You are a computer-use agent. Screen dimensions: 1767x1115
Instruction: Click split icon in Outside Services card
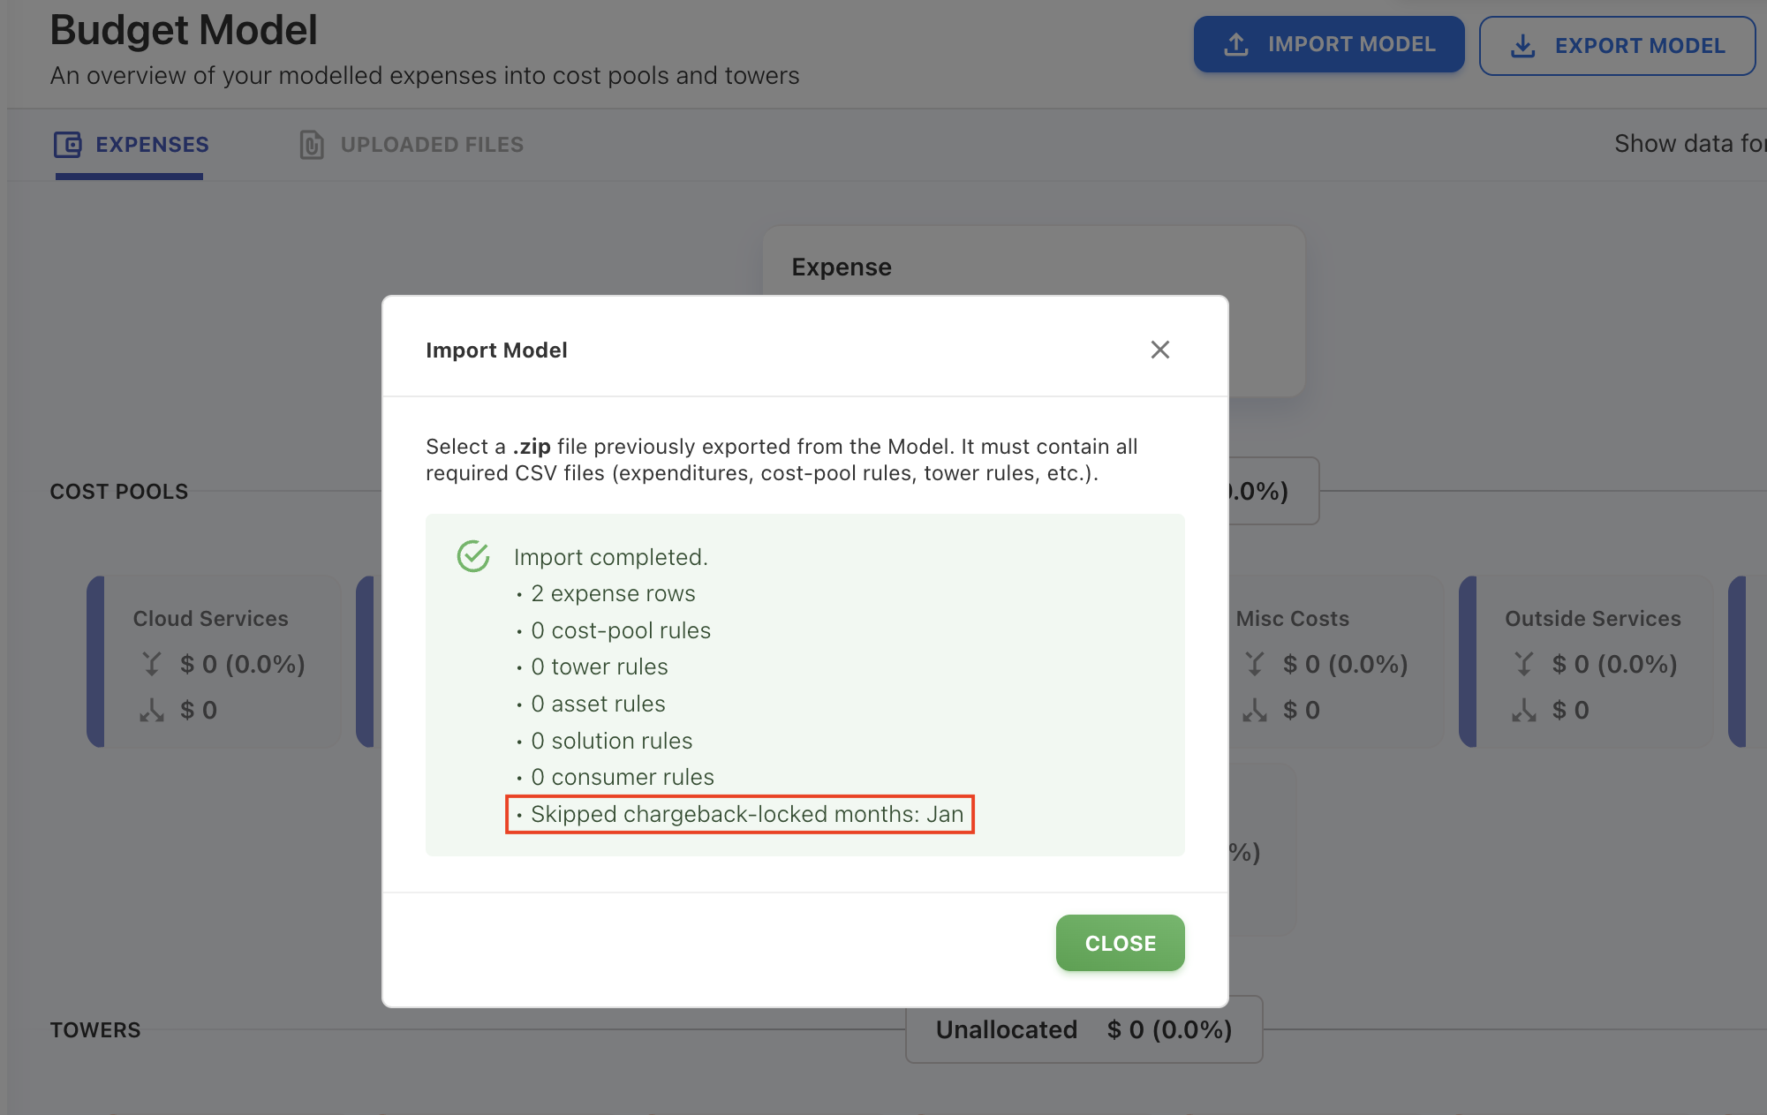pos(1524,710)
